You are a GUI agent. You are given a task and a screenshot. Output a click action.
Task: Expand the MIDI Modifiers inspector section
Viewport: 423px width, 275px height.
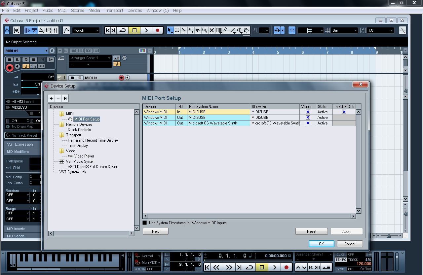(22, 152)
